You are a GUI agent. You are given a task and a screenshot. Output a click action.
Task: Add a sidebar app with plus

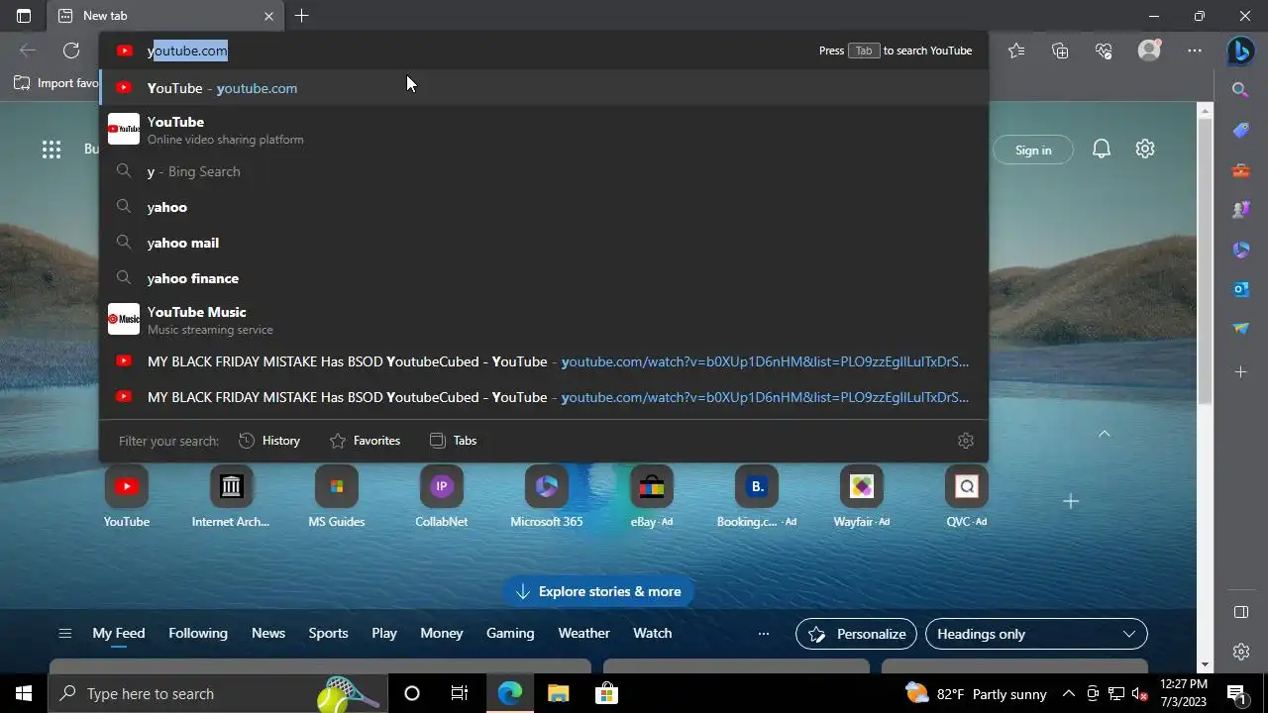[1240, 371]
